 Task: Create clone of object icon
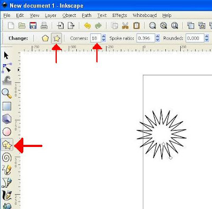(x=201, y=25)
